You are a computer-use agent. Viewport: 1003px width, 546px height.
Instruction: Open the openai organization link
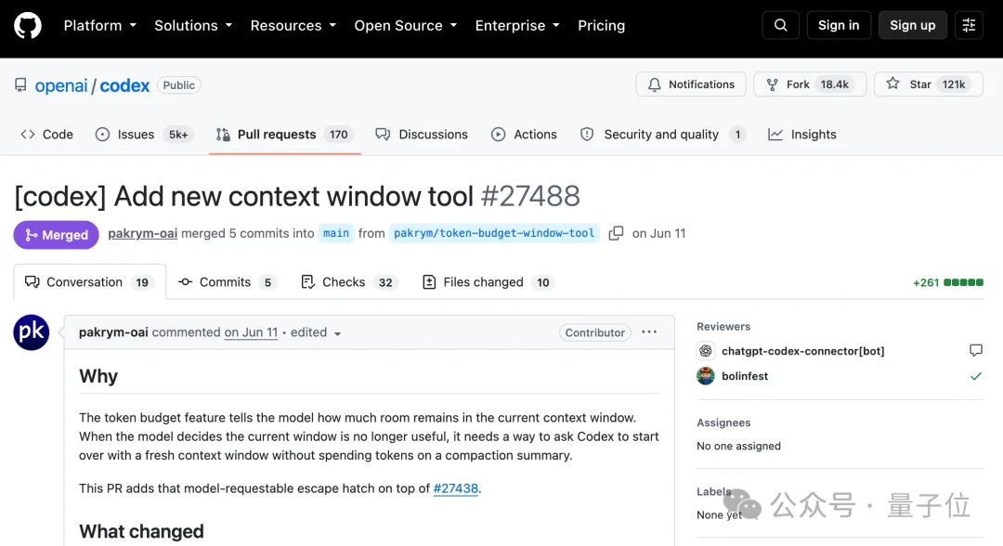[60, 85]
